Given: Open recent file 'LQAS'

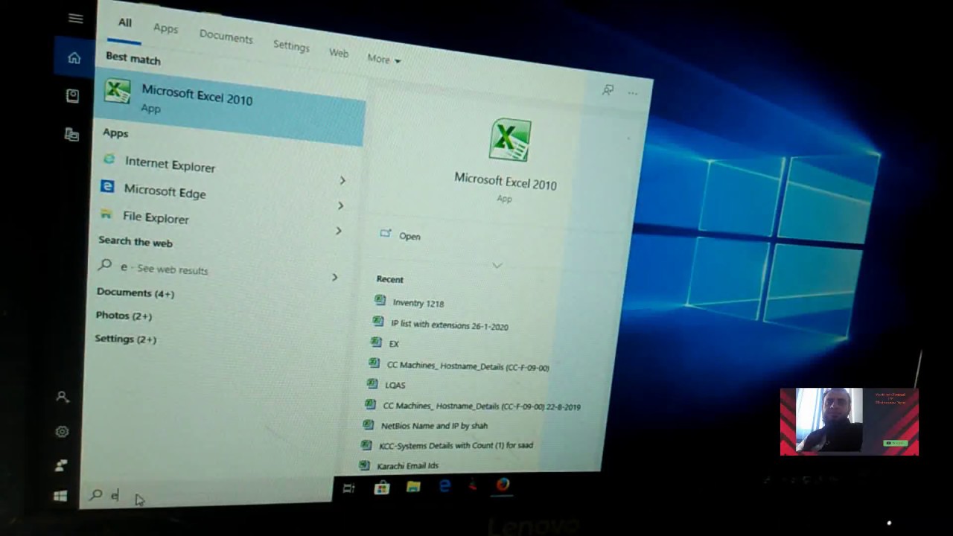Looking at the screenshot, I should point(395,385).
